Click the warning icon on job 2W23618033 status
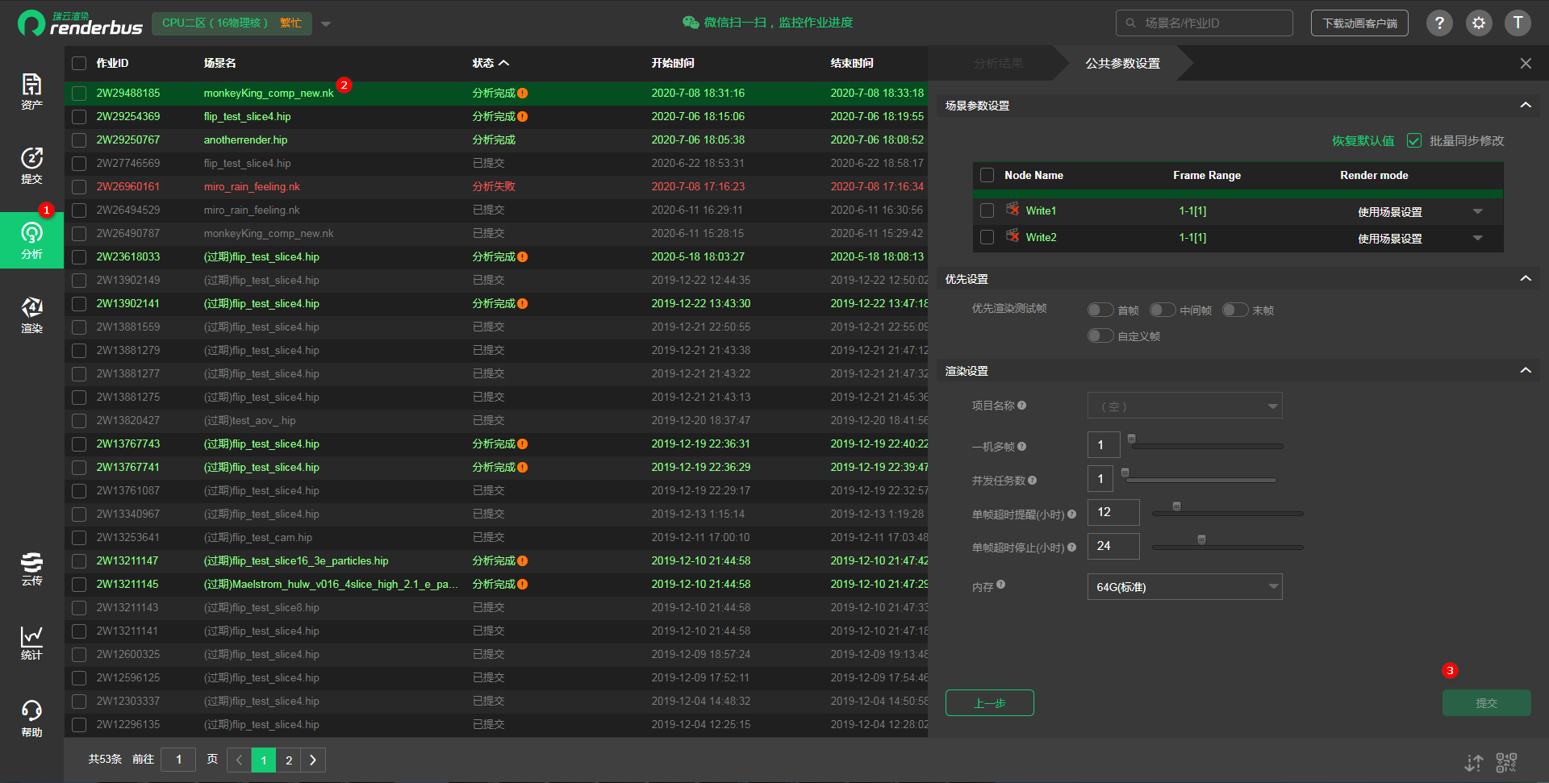Viewport: 1549px width, 783px height. pyautogui.click(x=523, y=257)
